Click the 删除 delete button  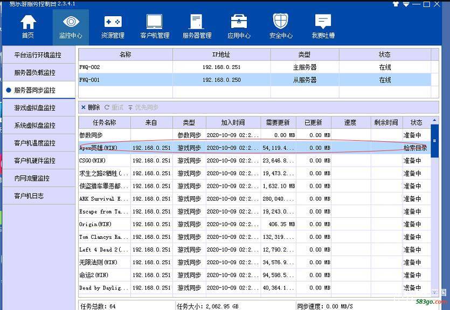91,107
